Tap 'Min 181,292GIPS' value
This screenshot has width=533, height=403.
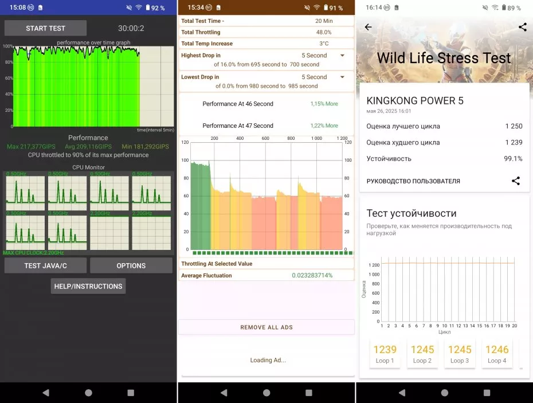coord(145,147)
